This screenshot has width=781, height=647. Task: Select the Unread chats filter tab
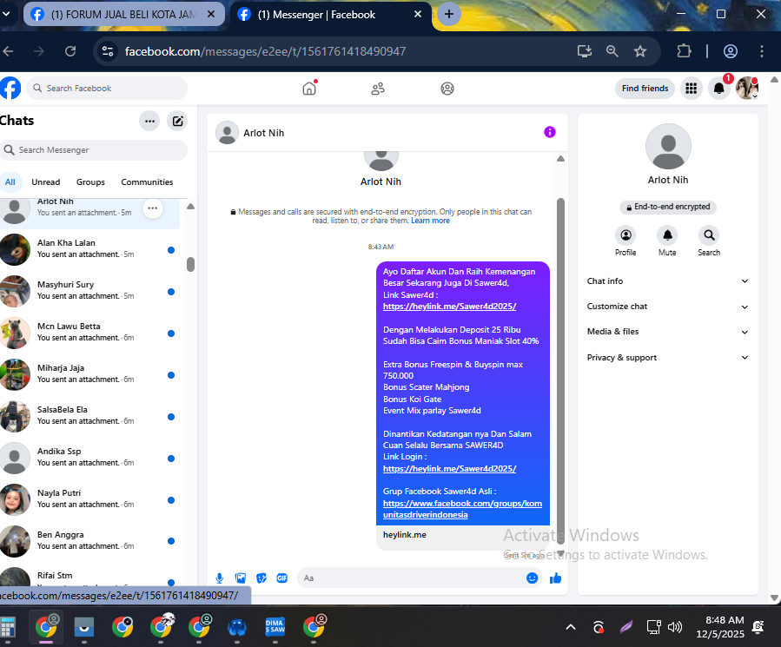coord(46,182)
